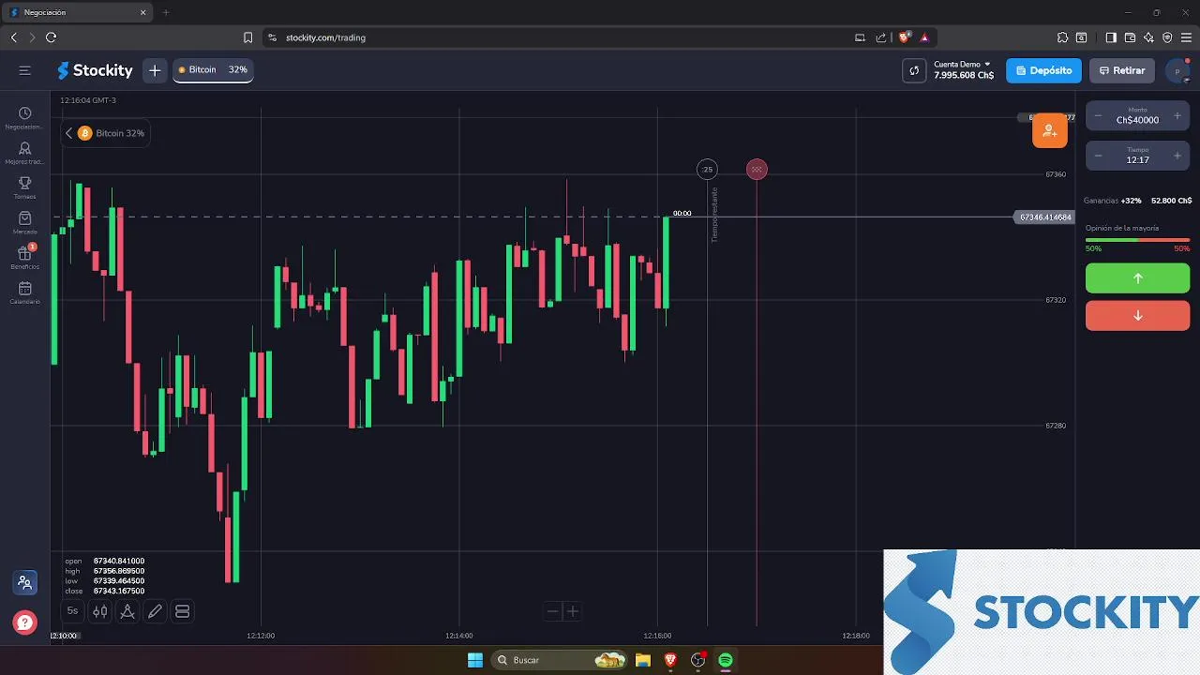Decrease the Tiempo time with minus
1200x675 pixels.
pos(1099,156)
